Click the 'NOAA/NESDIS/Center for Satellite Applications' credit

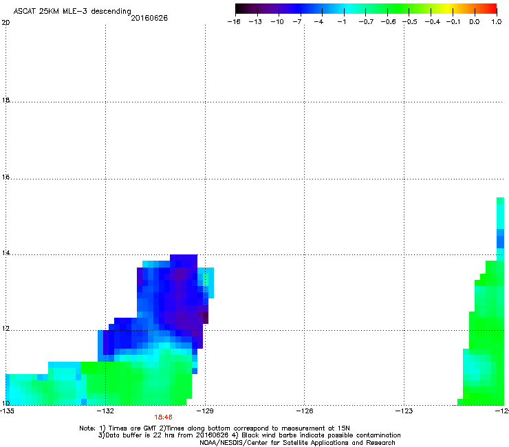297,443
